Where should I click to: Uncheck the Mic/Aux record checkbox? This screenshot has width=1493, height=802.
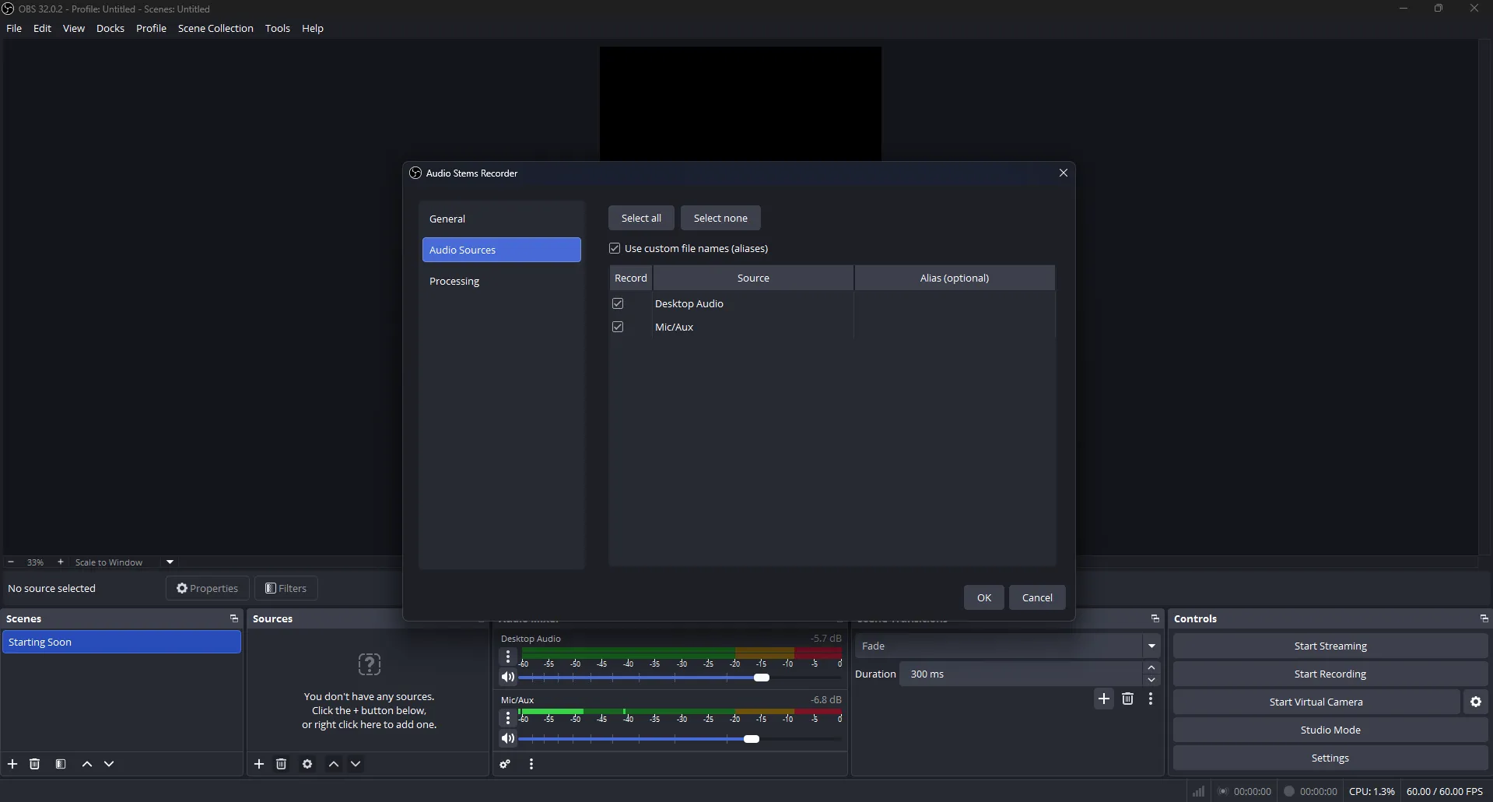tap(618, 327)
